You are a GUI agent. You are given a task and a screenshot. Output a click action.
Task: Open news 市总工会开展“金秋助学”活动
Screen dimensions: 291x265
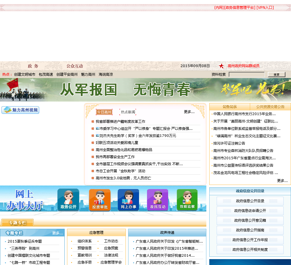click(x=121, y=171)
